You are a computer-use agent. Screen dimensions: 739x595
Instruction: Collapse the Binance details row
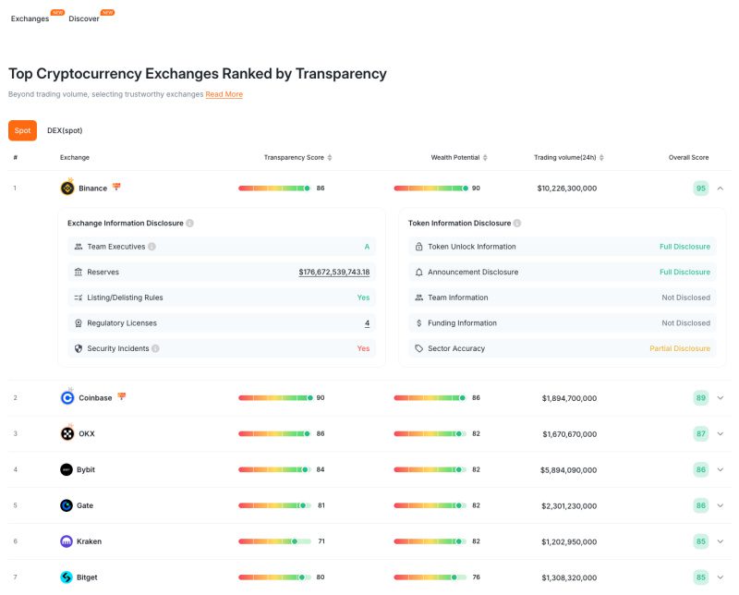(721, 188)
